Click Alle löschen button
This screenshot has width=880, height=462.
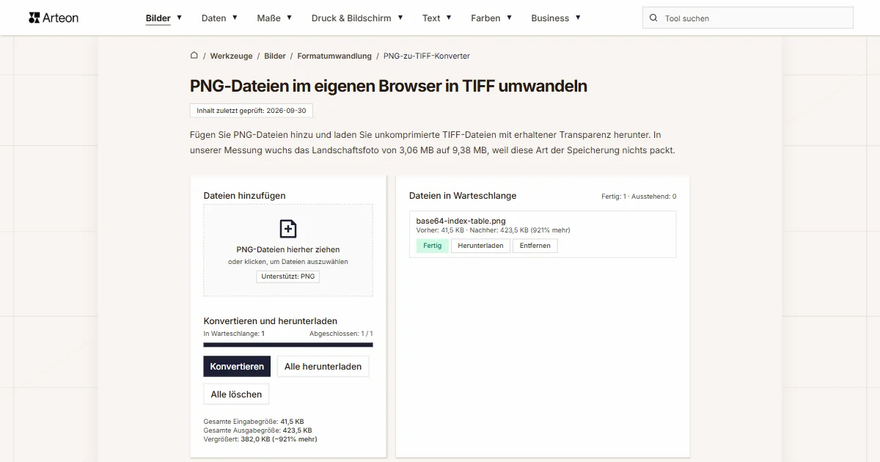[236, 394]
